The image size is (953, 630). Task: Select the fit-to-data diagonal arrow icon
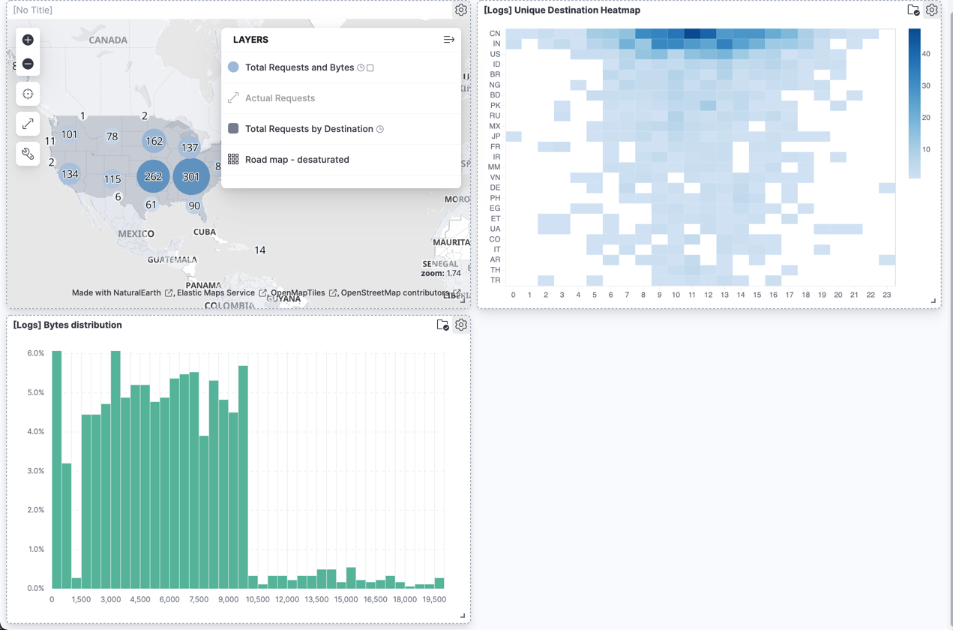click(x=28, y=124)
